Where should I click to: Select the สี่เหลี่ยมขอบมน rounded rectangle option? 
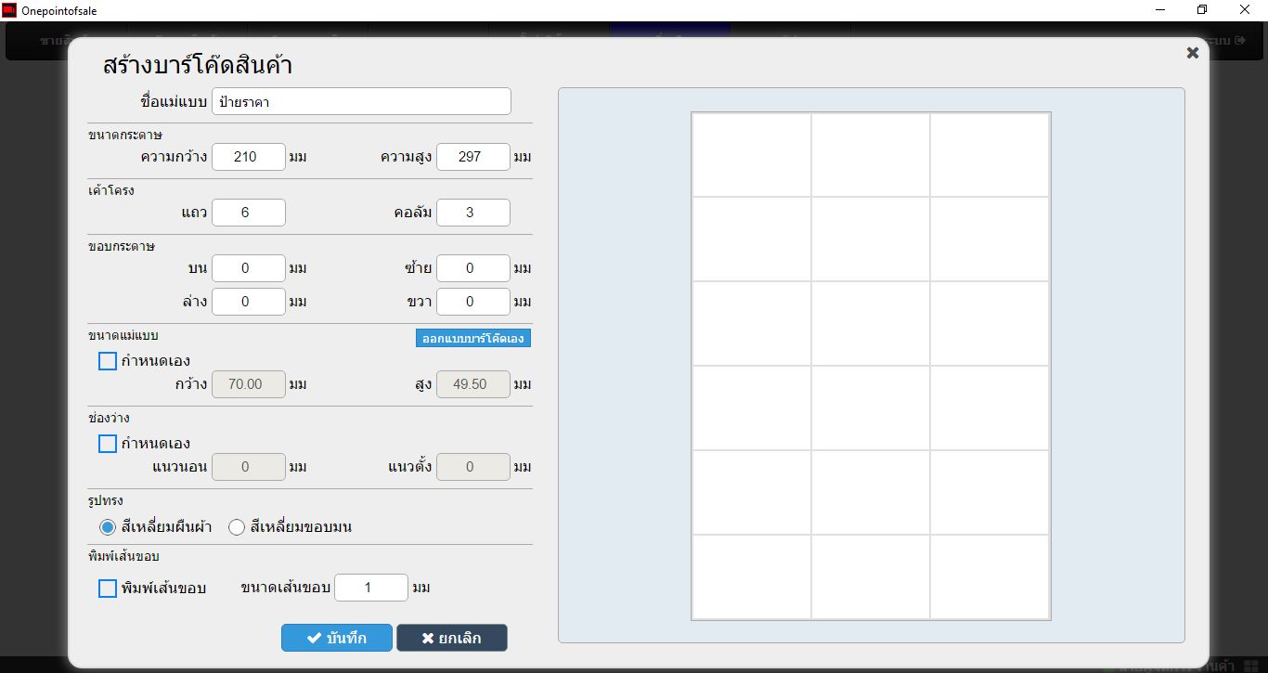237,527
